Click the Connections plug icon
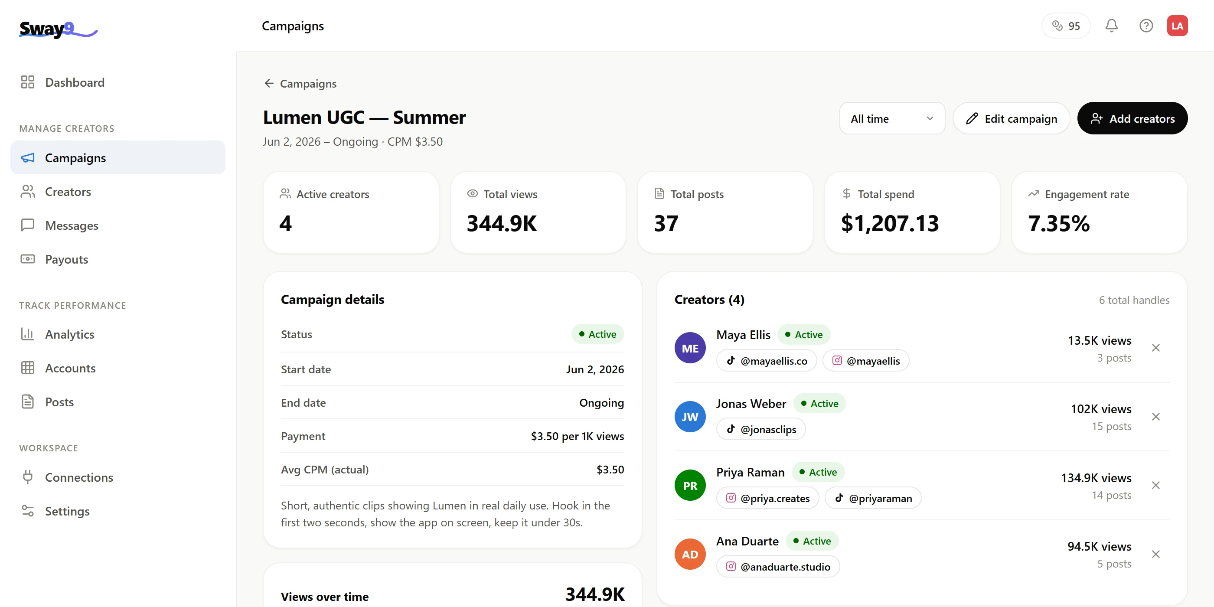 coord(28,477)
